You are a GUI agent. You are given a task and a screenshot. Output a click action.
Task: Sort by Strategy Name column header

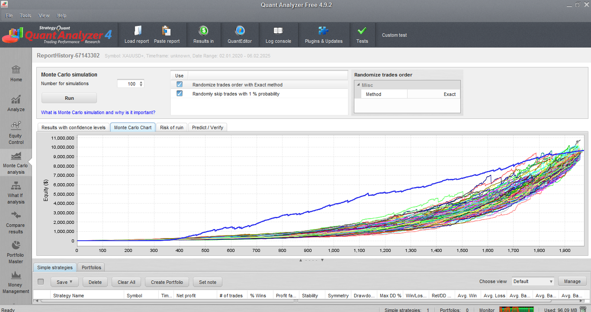pyautogui.click(x=87, y=296)
